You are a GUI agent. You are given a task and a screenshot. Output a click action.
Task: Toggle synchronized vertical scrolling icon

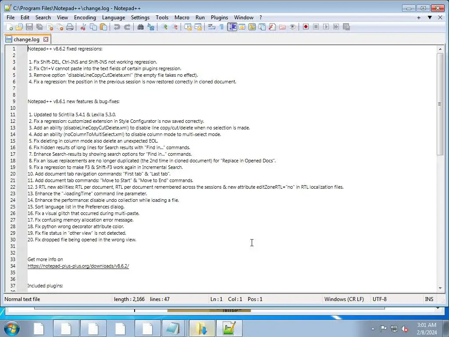point(188,27)
